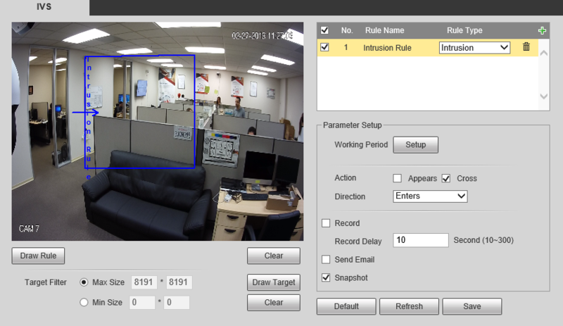
Task: Clear the drawn rule with upper Clear button
Action: pos(274,256)
